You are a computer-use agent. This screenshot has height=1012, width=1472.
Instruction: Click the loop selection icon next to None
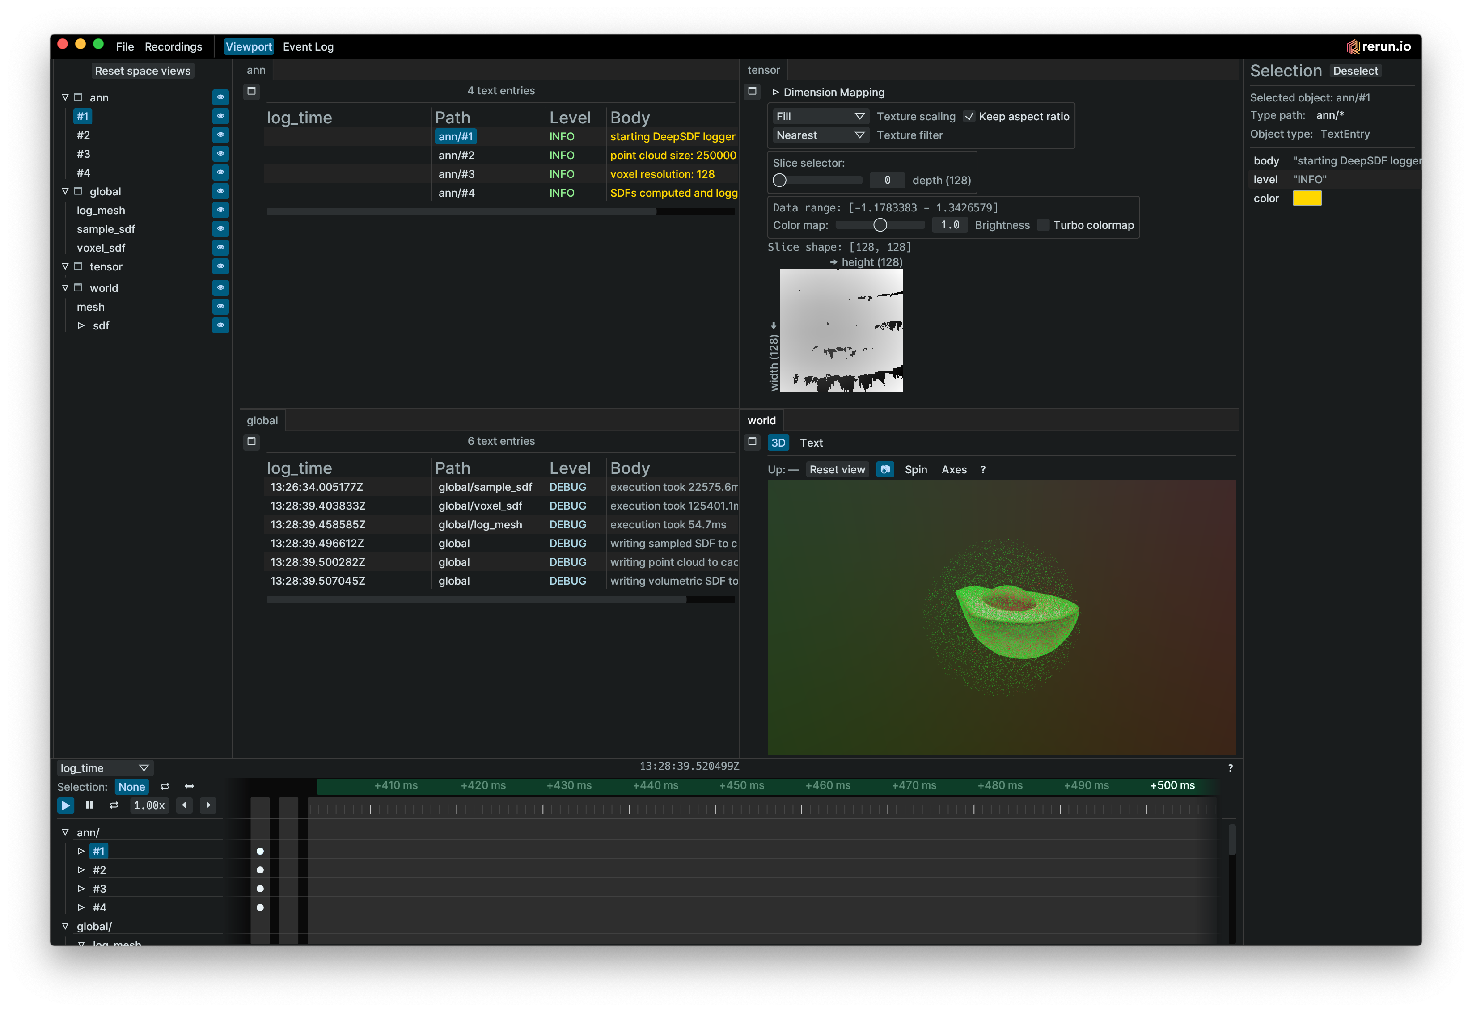(x=165, y=786)
